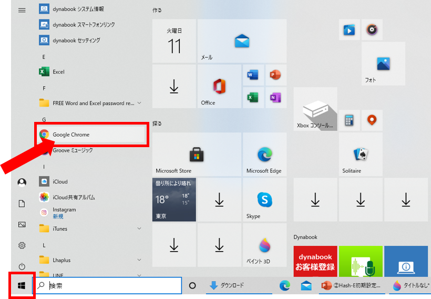Open the Microsoft Store tile

197,154
